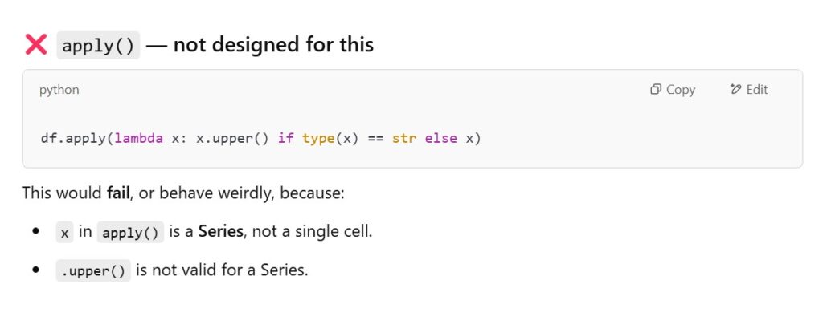Click the else keyword in the code
823x325 pixels.
pos(440,138)
